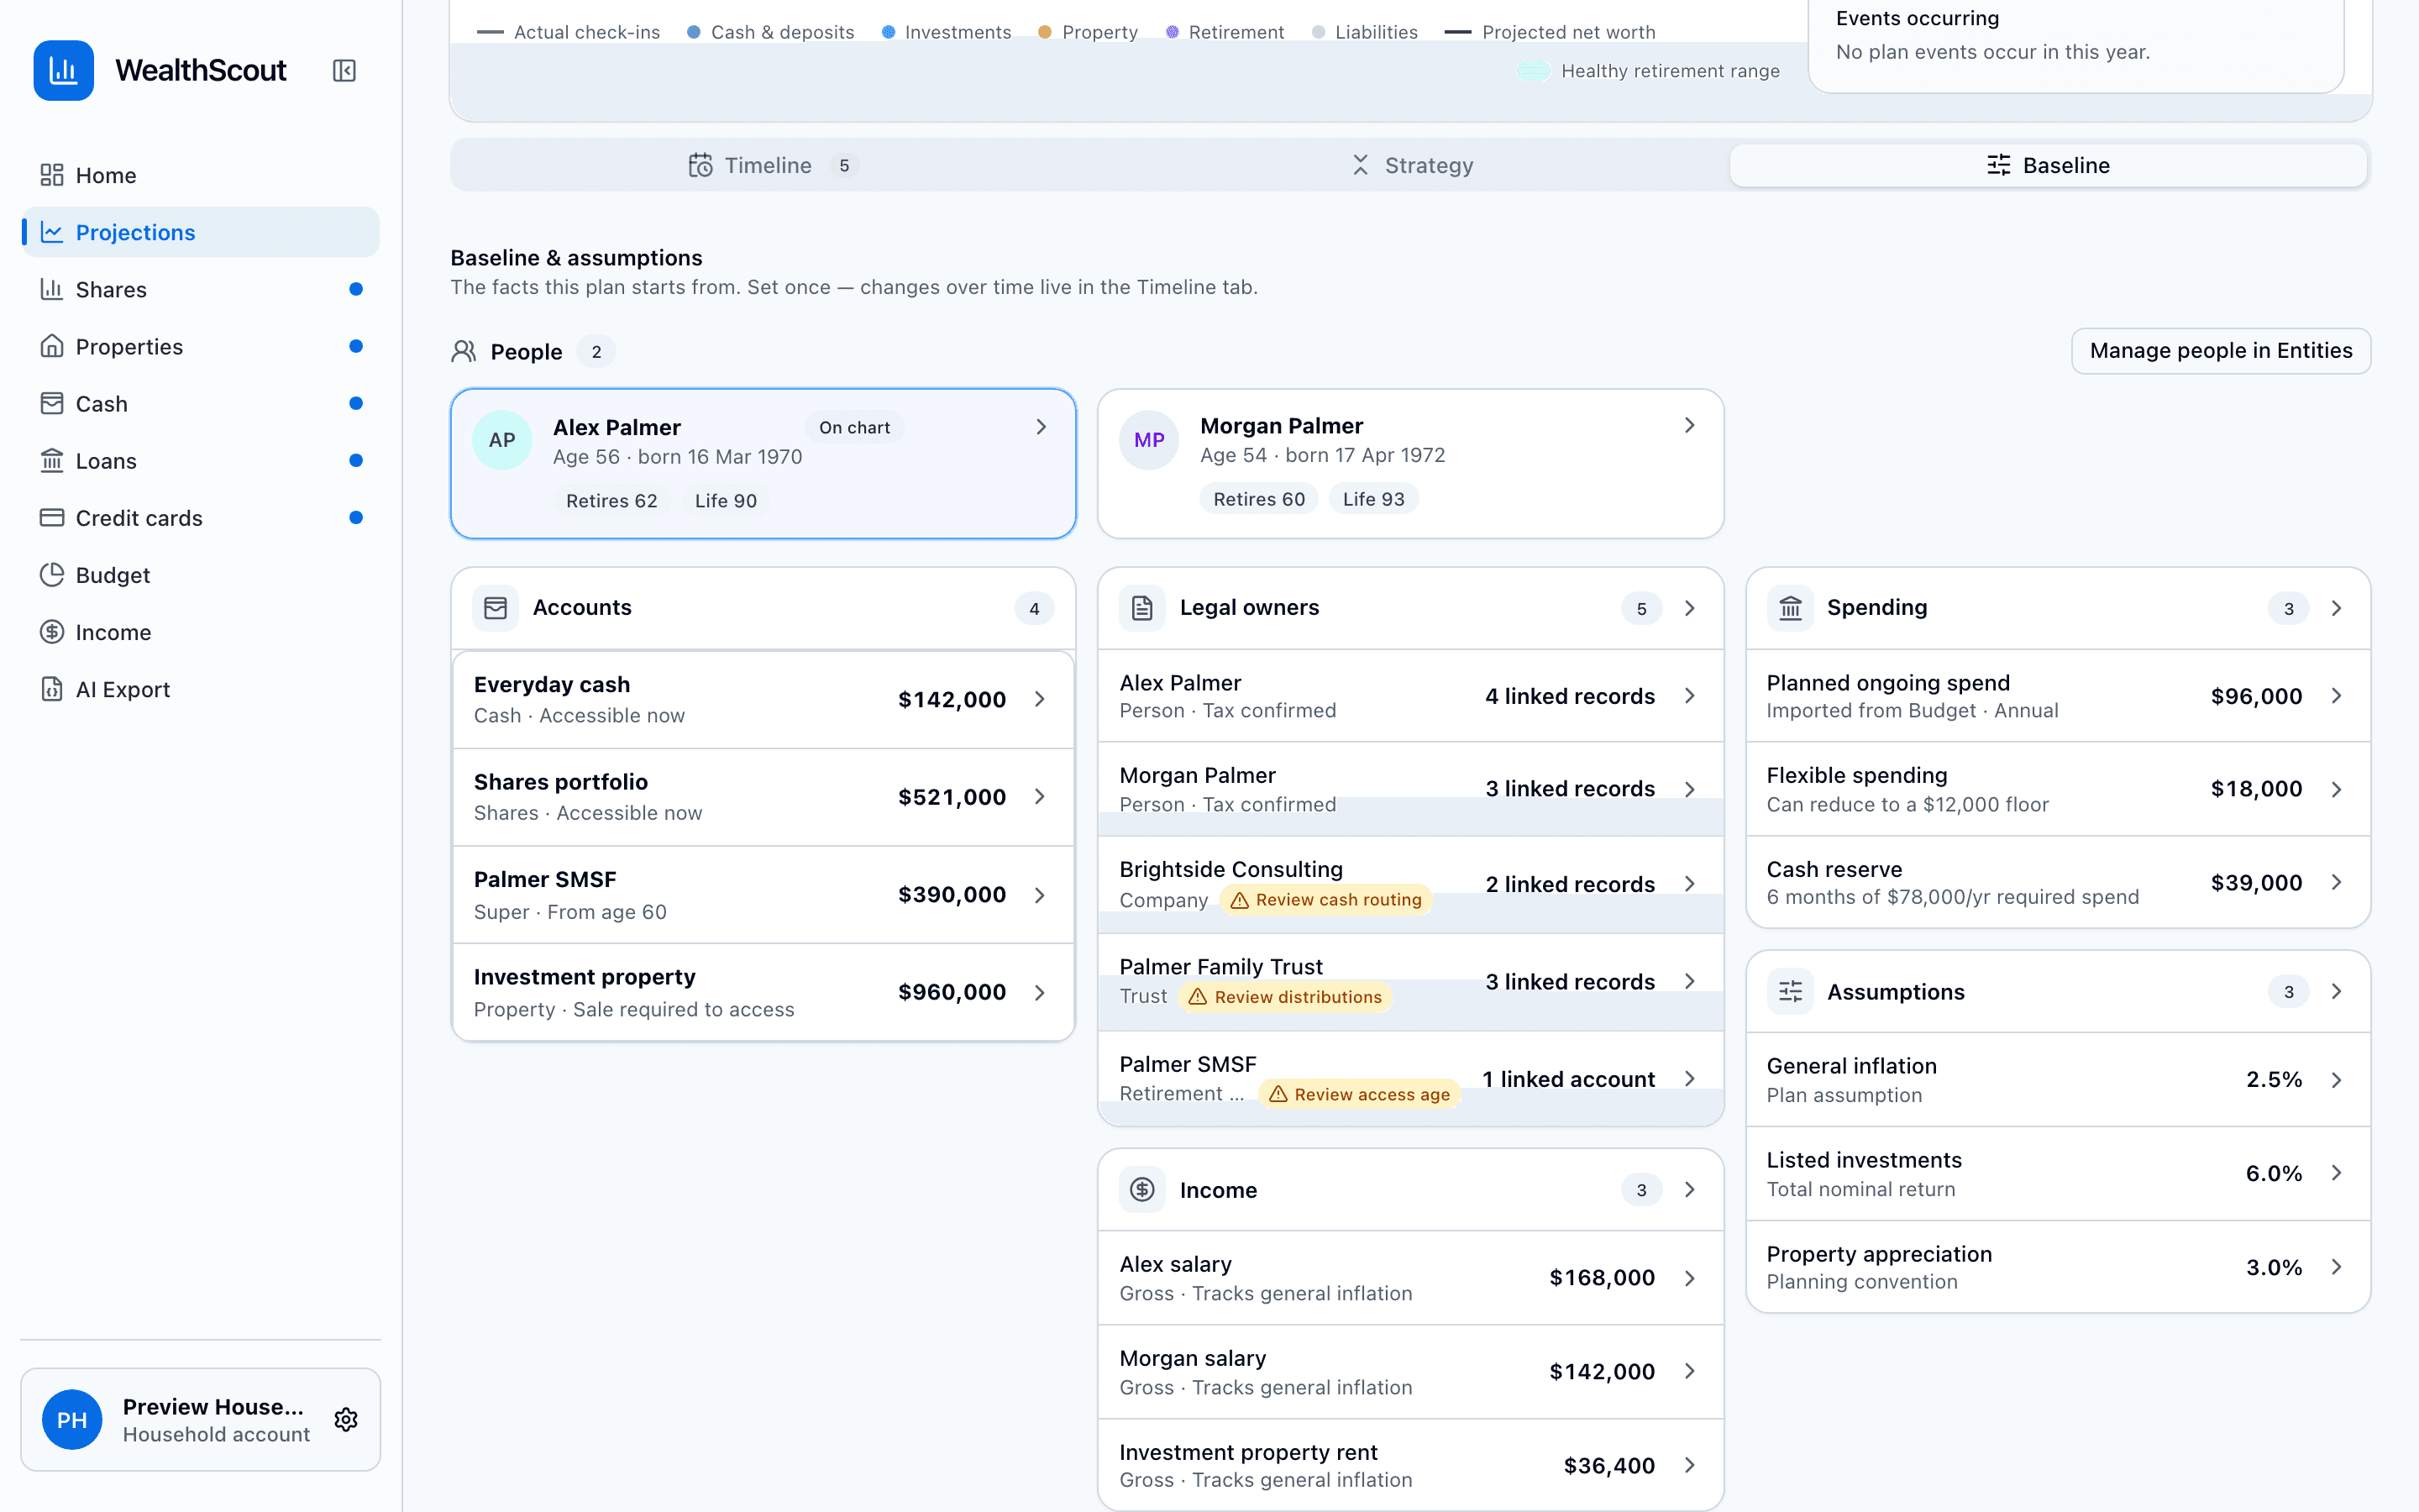
Task: Open Palmer SMSF account $390,000 chevron
Action: 1040,894
